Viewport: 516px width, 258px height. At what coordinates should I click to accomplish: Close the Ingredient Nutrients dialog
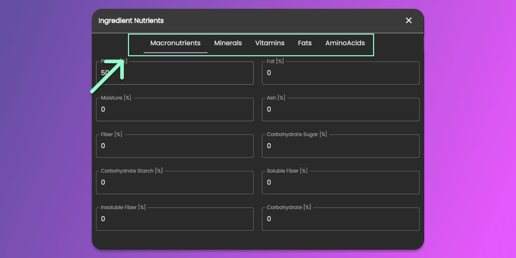(408, 20)
